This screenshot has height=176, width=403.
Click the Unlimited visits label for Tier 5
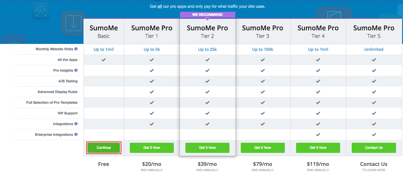coord(374,49)
